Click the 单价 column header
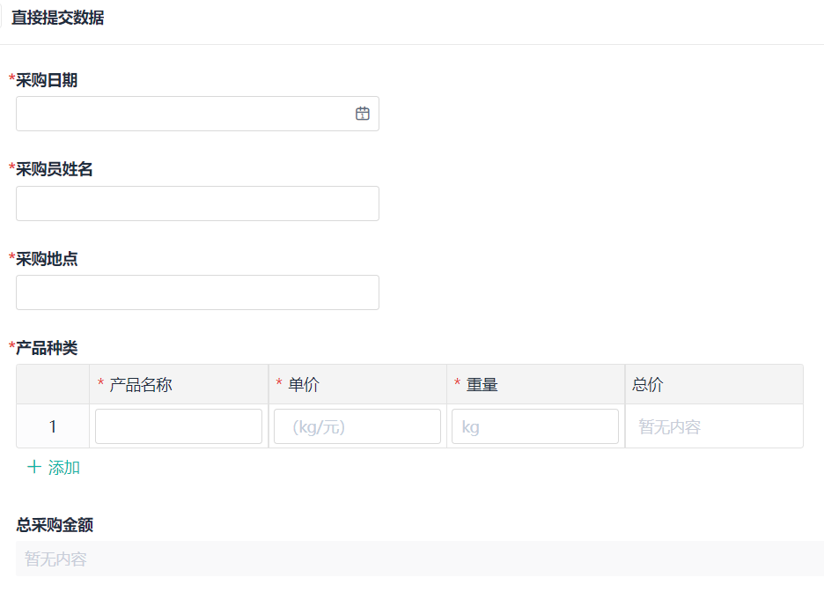Screen dimensions: 824x592 pos(304,384)
